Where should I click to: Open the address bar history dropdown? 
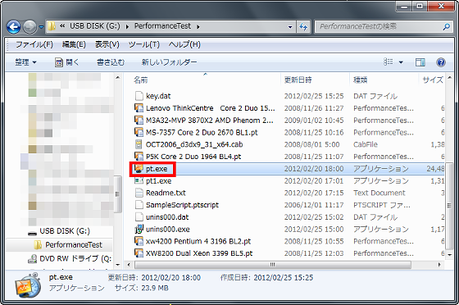pyautogui.click(x=290, y=27)
